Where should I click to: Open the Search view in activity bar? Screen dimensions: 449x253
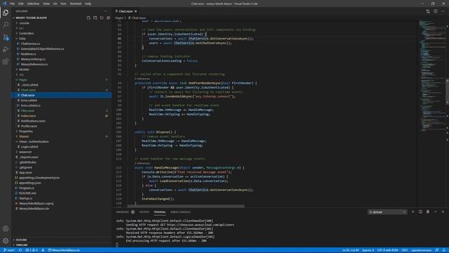coord(6,25)
